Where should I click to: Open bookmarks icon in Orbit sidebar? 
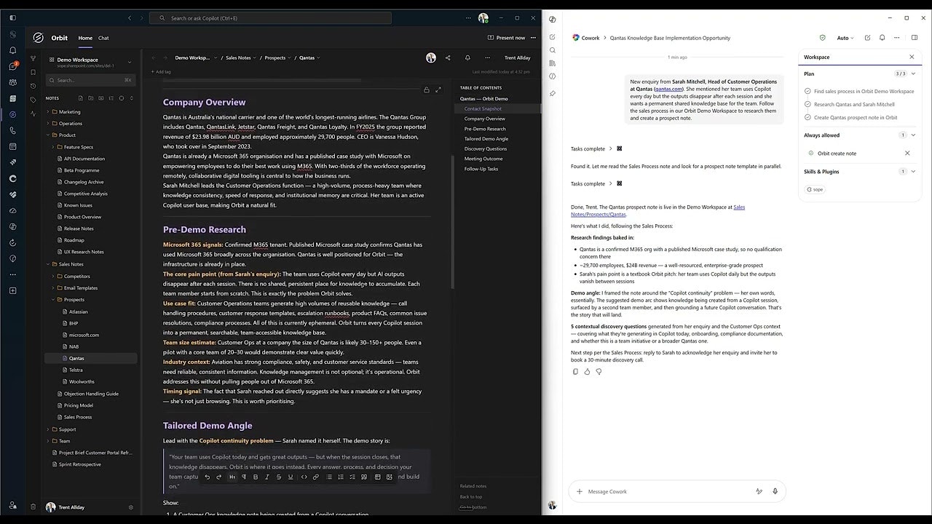click(33, 72)
